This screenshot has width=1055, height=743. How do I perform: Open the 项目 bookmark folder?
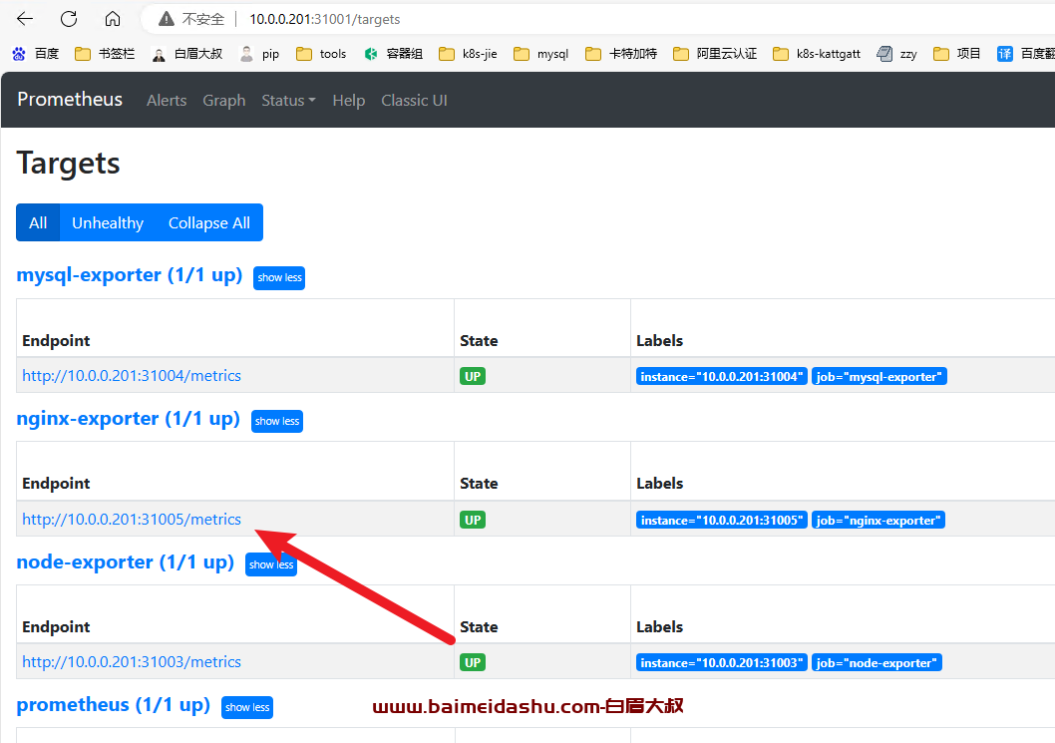pyautogui.click(x=957, y=54)
